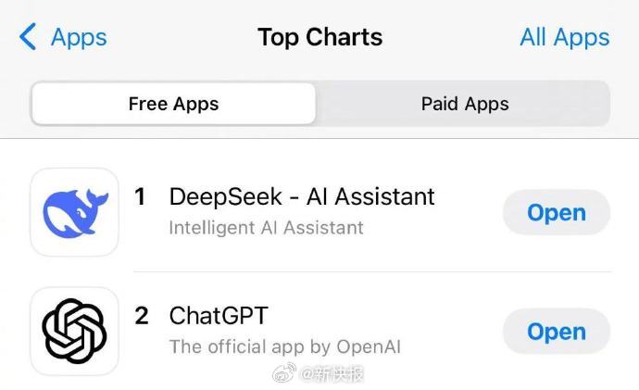Click the rank number 1 beside DeepSeek

pos(140,196)
